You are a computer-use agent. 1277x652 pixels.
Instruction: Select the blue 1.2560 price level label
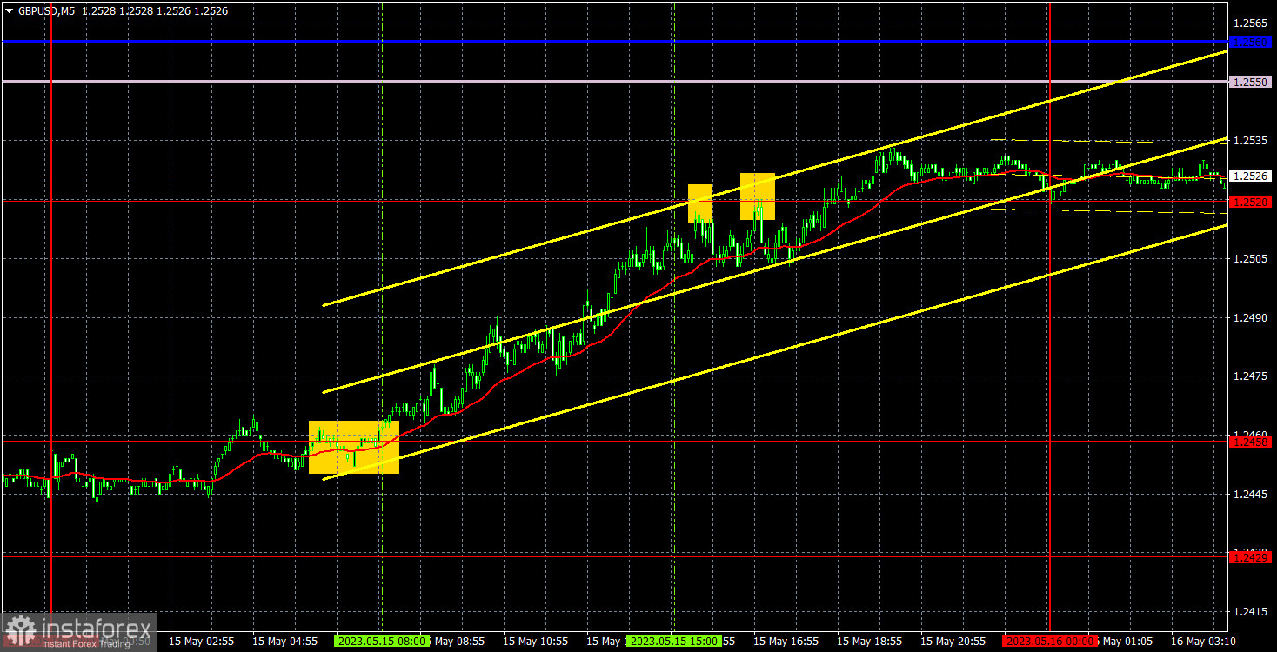click(1250, 42)
